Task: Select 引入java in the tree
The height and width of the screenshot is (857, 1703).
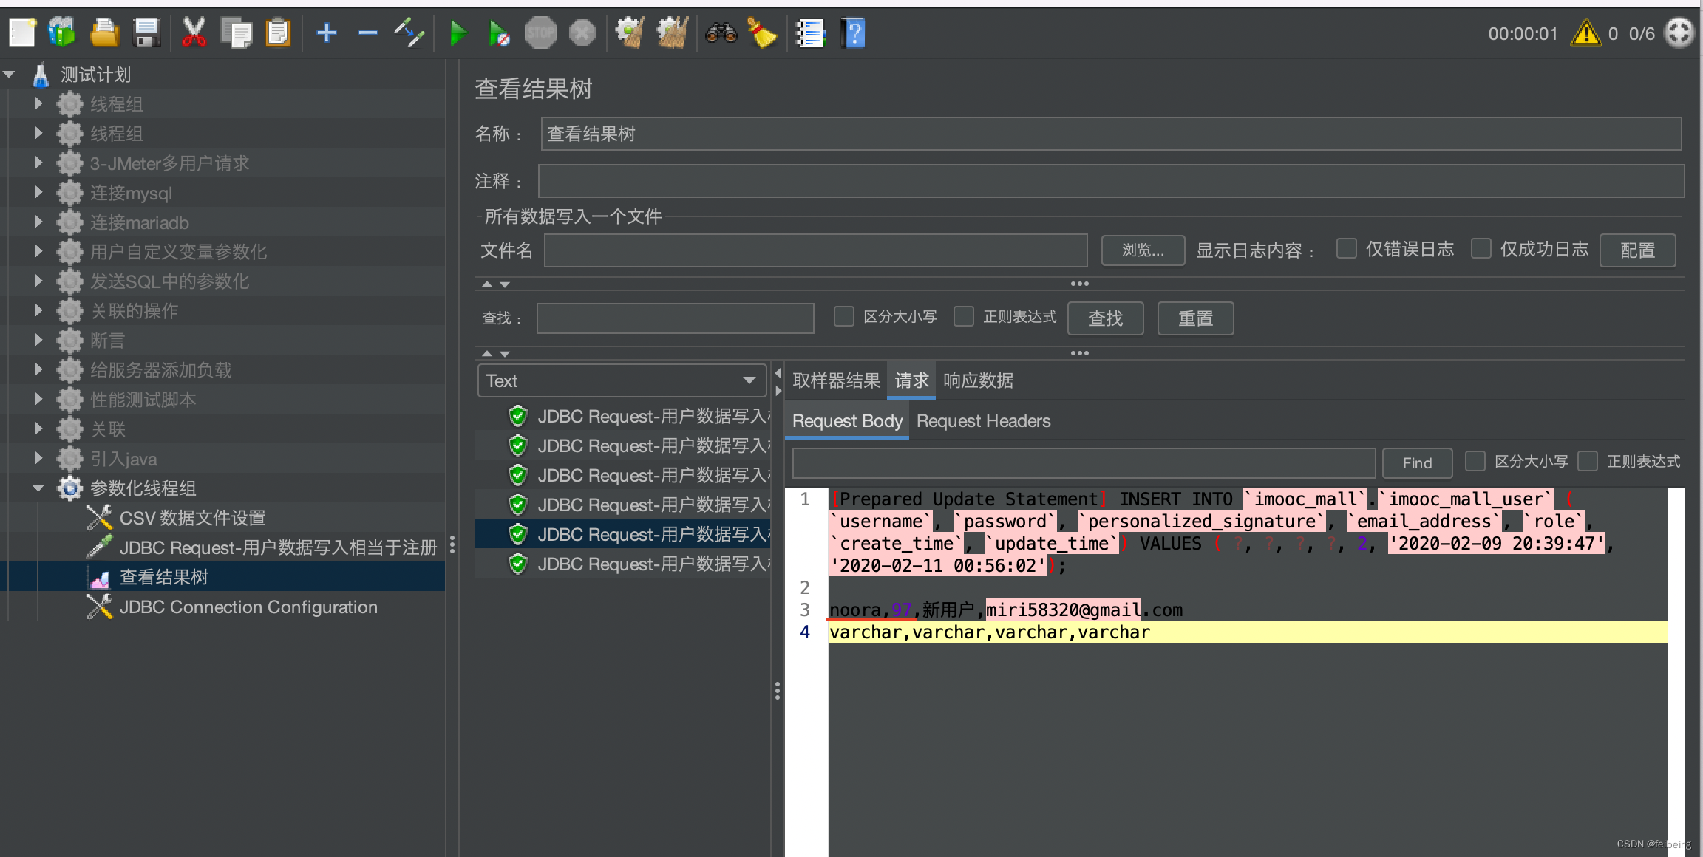Action: (x=123, y=459)
